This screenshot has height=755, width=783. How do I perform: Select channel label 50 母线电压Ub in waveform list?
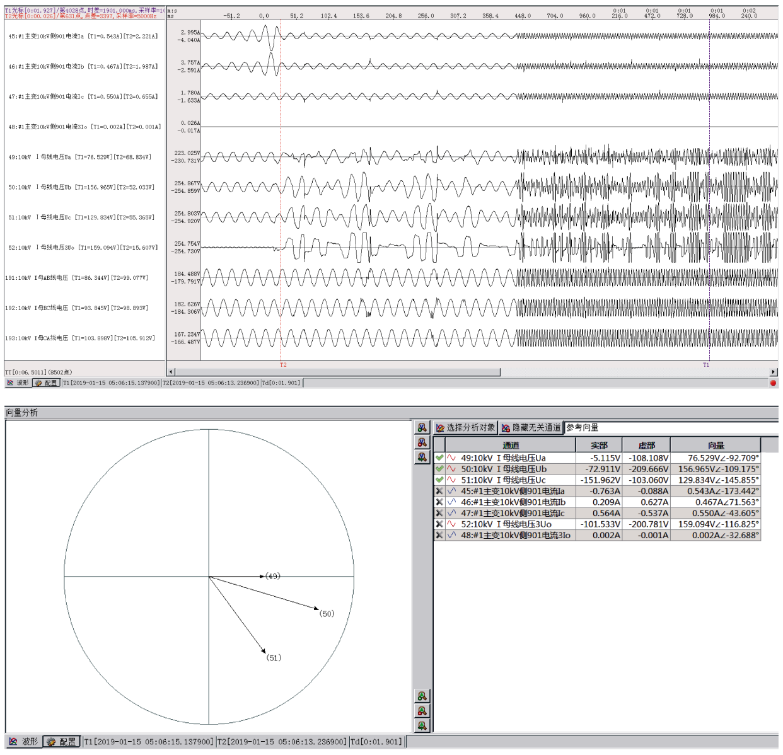click(81, 188)
